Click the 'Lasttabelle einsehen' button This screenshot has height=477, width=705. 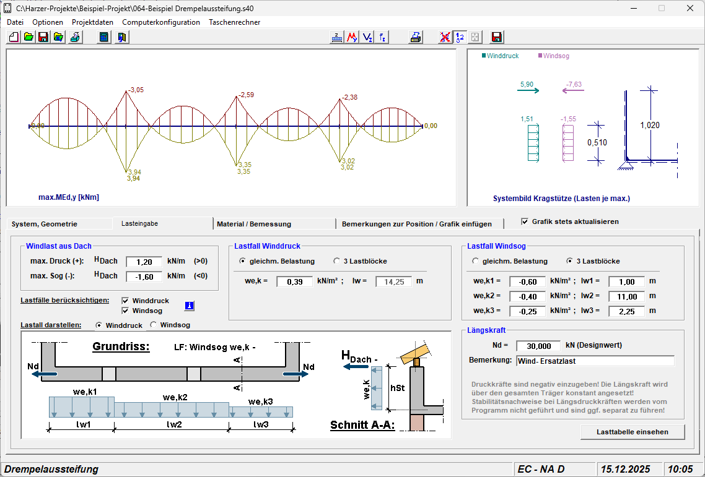point(632,432)
